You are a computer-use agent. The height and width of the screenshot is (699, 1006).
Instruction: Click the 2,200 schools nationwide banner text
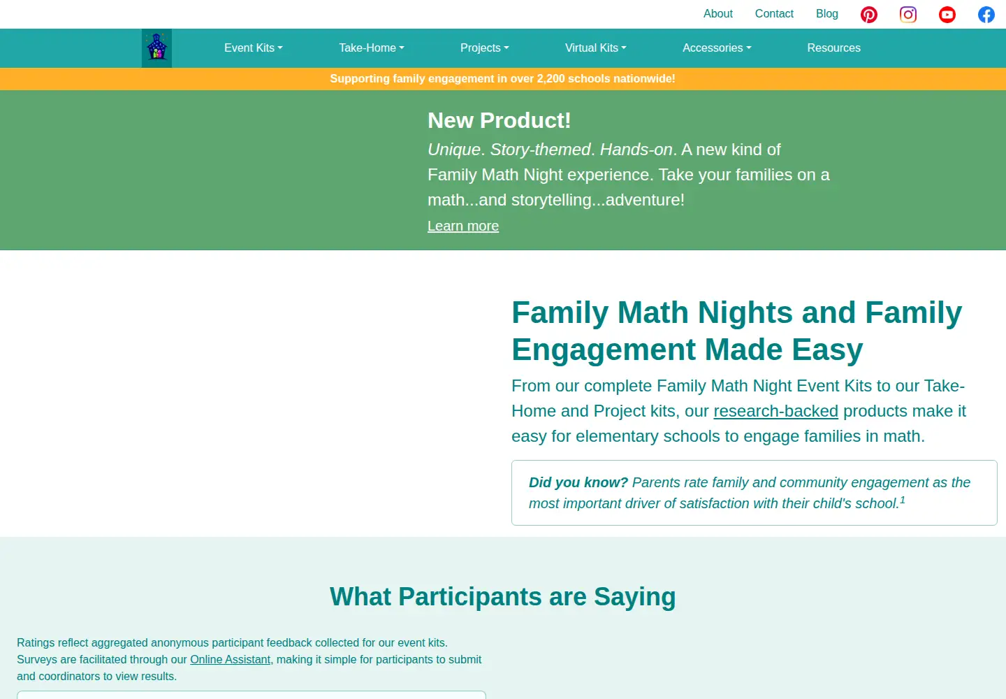[x=503, y=79]
